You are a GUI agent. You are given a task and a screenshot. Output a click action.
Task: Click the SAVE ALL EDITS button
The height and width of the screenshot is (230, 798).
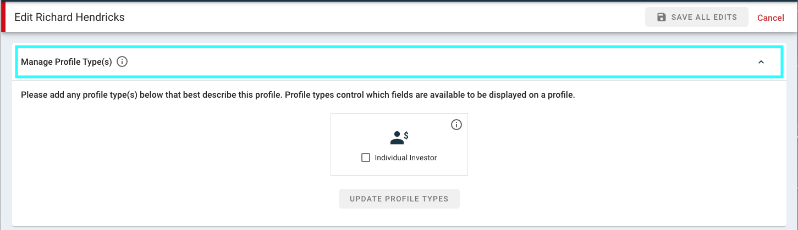pos(697,17)
